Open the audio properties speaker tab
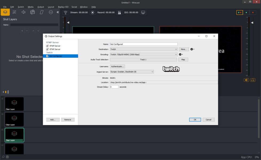The height and width of the screenshot is (160, 261). tap(24, 12)
